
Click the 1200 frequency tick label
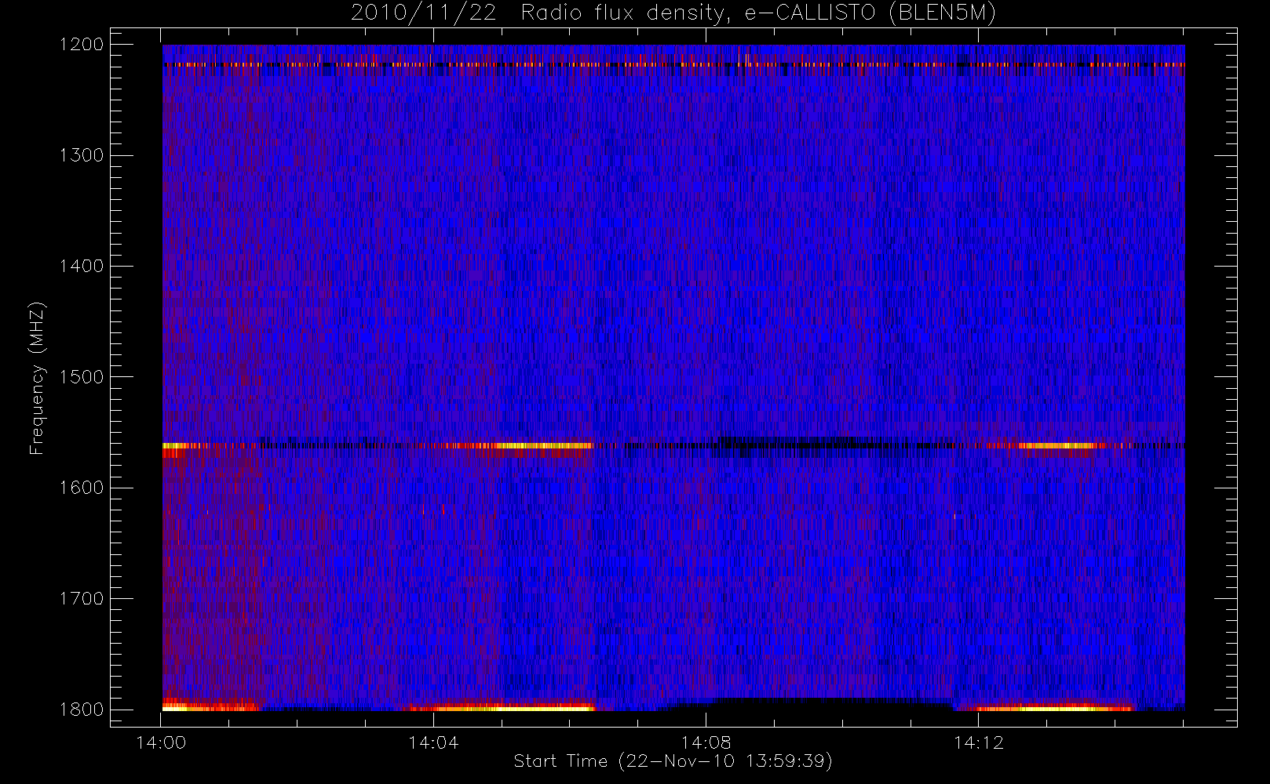(82, 45)
